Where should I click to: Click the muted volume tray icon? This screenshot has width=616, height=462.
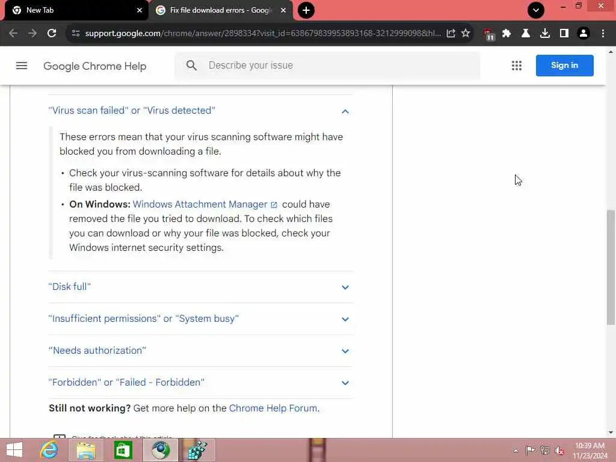click(559, 451)
